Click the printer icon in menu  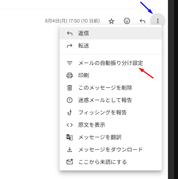pyautogui.click(x=70, y=75)
